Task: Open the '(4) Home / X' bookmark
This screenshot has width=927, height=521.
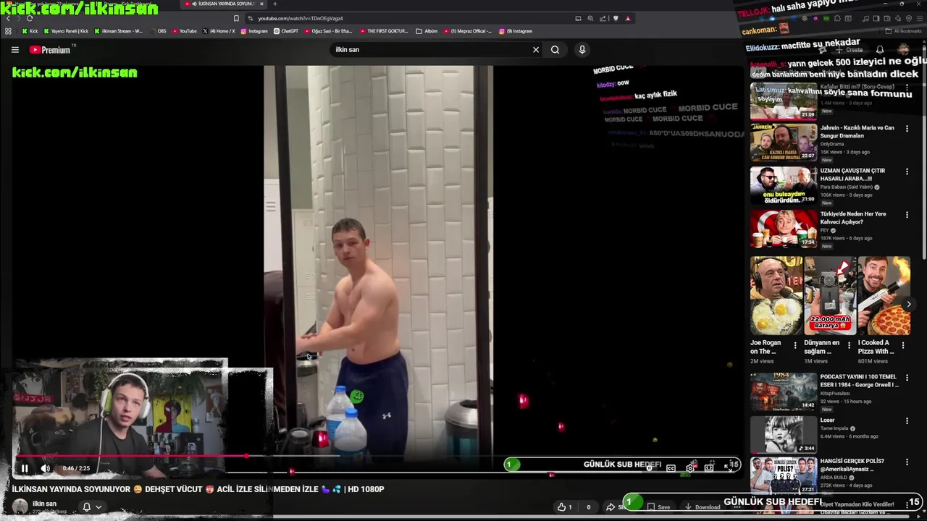Action: pos(219,31)
